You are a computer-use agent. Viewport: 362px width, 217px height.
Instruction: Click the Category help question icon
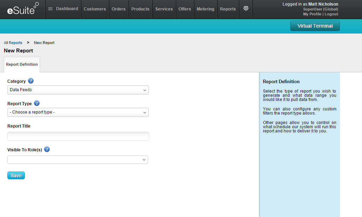tap(31, 81)
